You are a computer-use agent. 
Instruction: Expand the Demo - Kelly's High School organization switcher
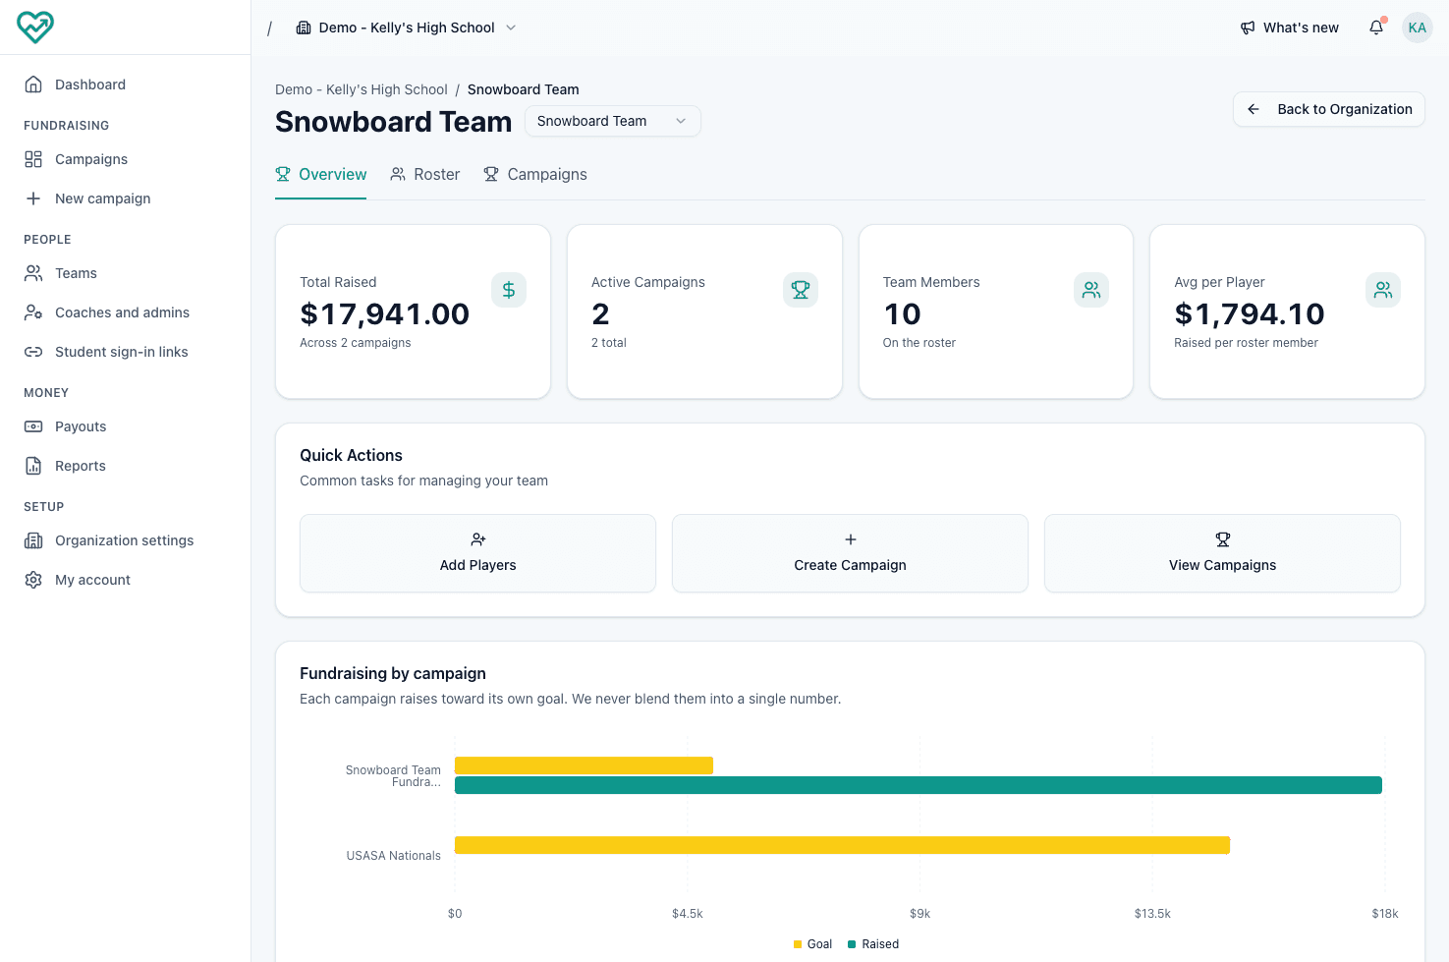click(x=407, y=28)
